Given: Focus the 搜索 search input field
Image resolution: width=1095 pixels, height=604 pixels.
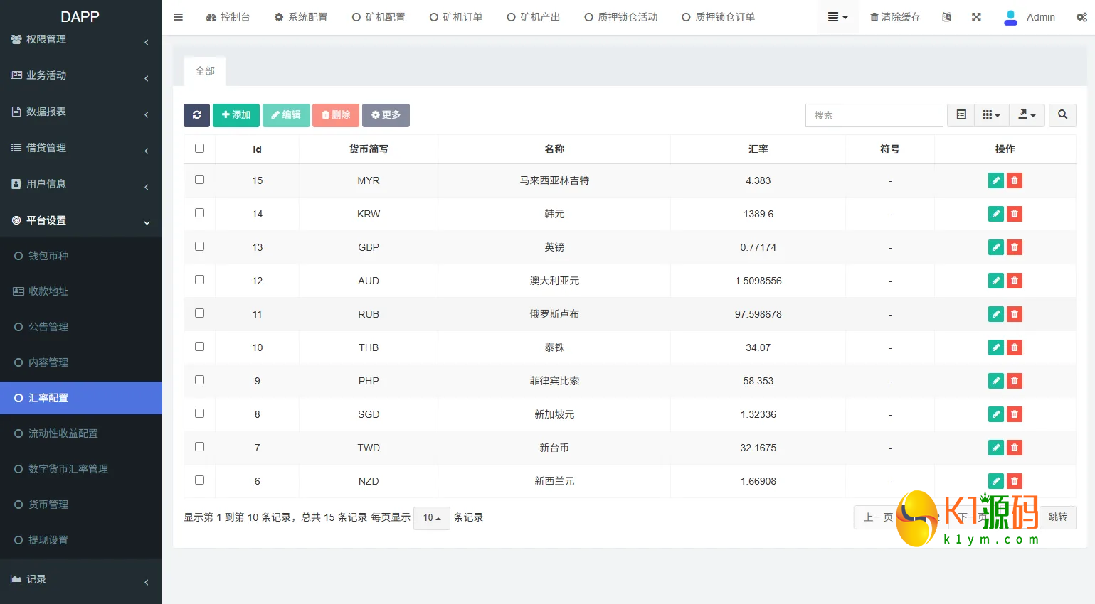Looking at the screenshot, I should (x=874, y=115).
